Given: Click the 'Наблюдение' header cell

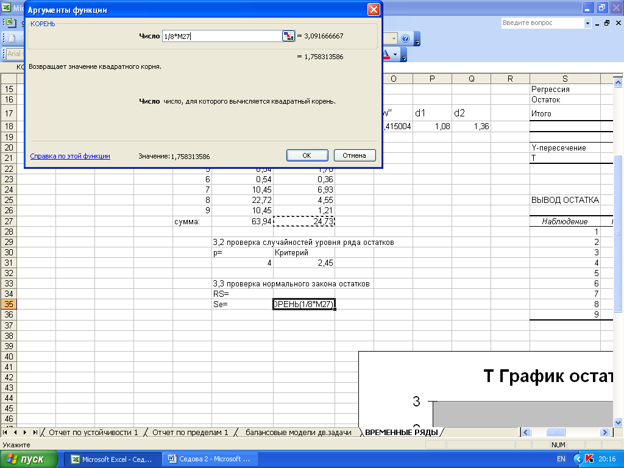Looking at the screenshot, I should pos(565,222).
